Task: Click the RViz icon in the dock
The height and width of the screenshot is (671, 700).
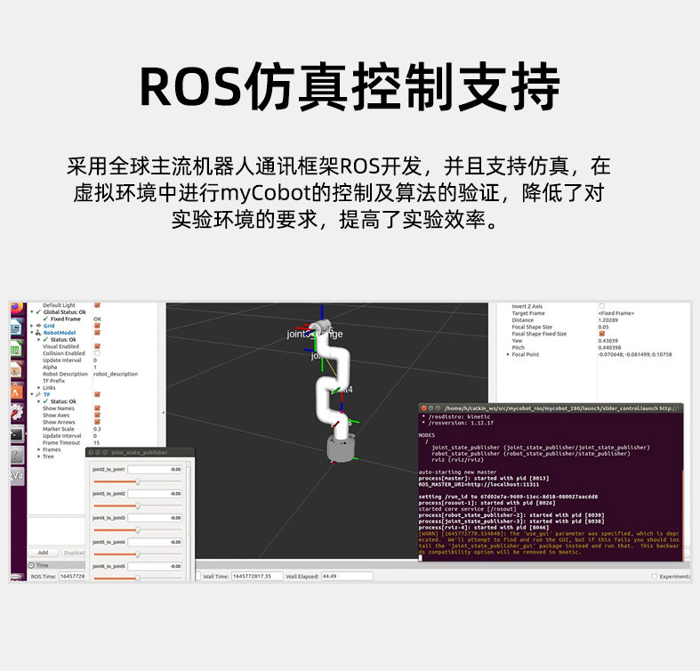Action: (17, 476)
